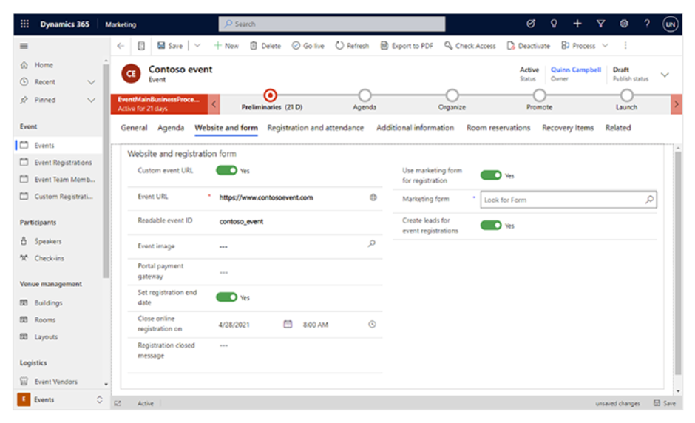
Task: Collapse the hamburger navigation menu
Action: [24, 46]
